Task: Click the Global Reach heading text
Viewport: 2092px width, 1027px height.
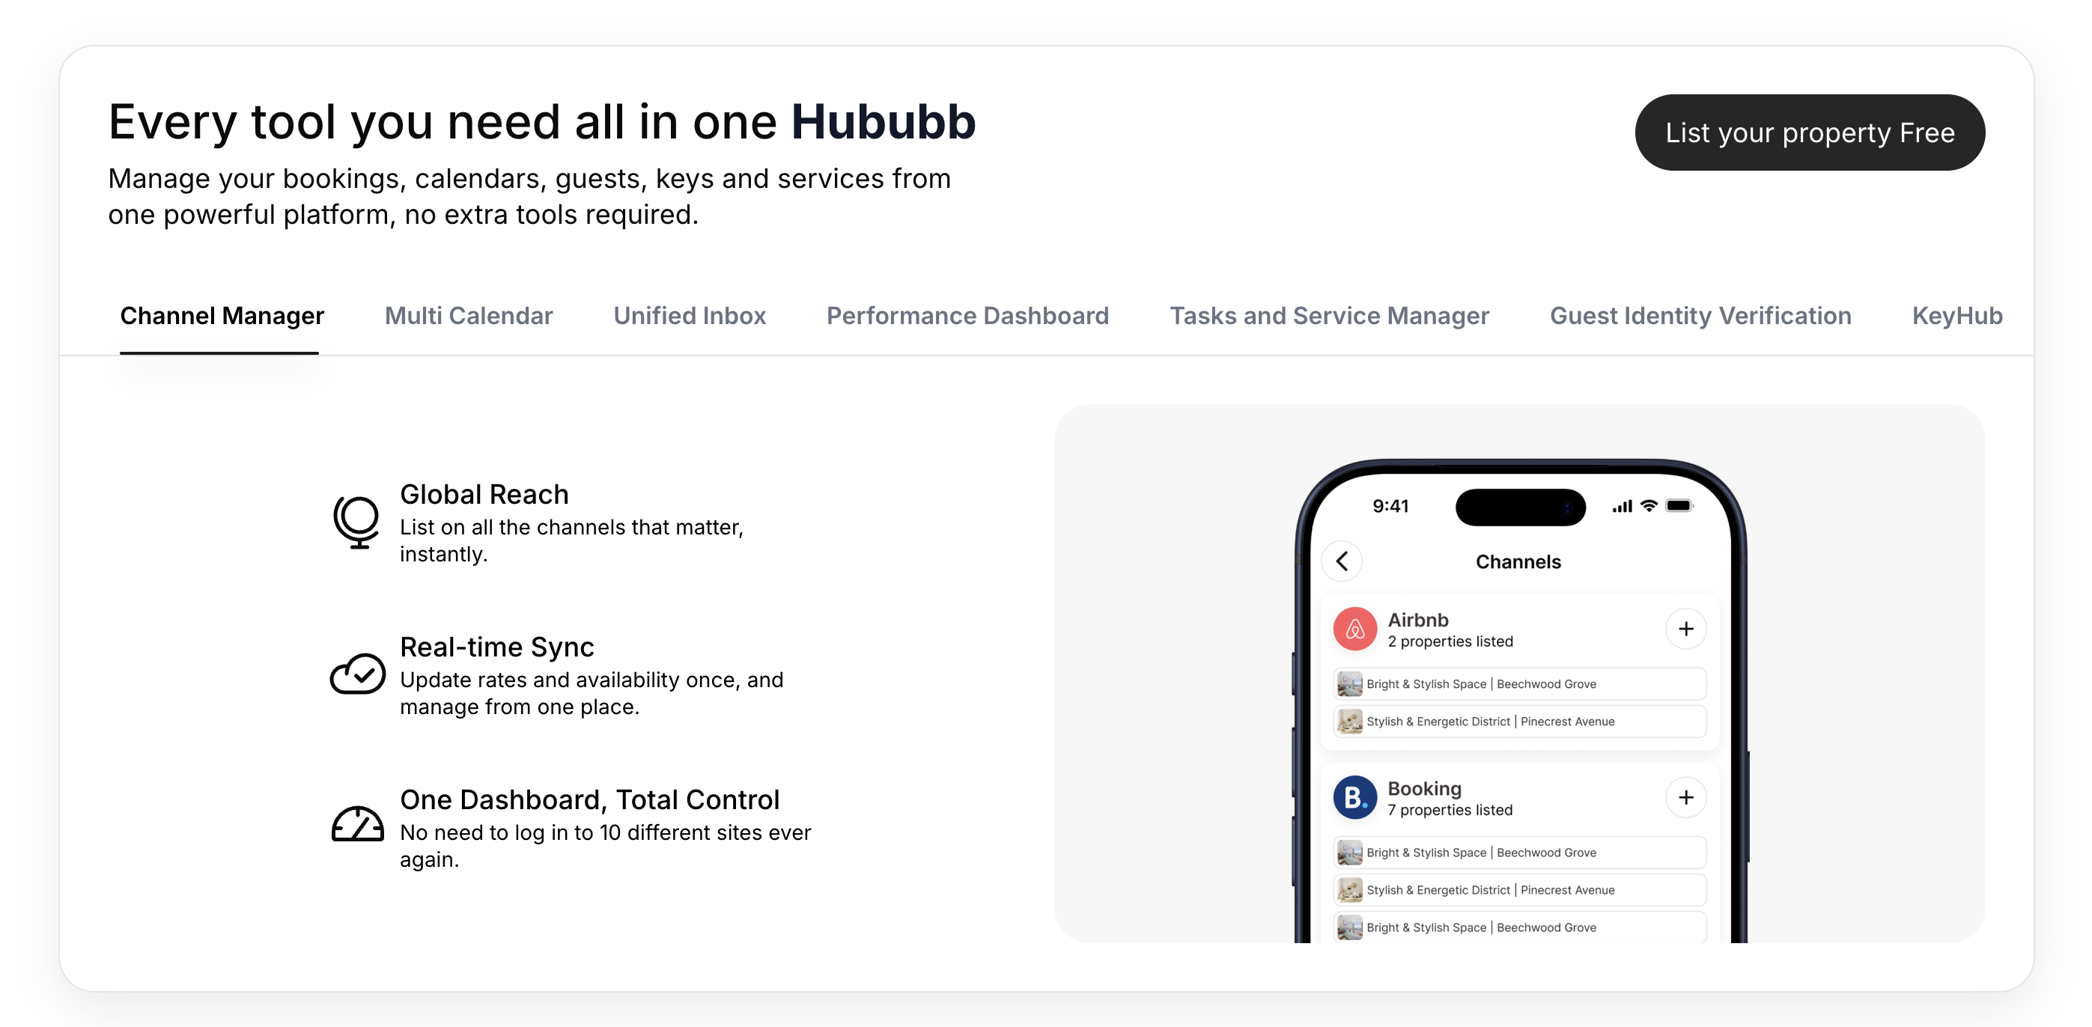Action: click(484, 495)
